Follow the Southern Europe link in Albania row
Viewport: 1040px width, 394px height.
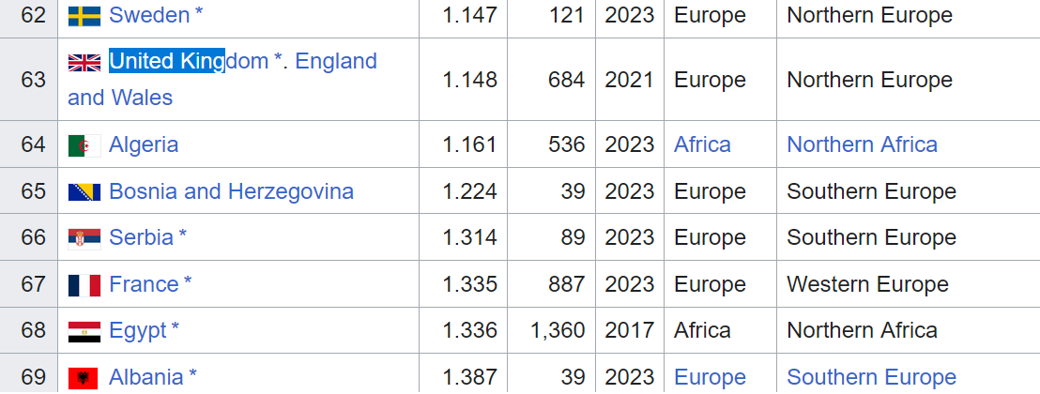tap(872, 377)
